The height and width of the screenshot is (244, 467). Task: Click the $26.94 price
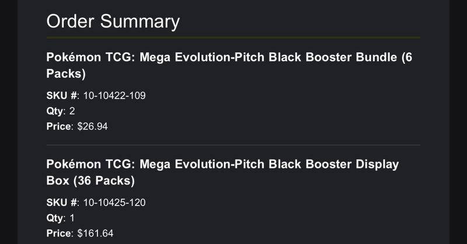point(92,127)
